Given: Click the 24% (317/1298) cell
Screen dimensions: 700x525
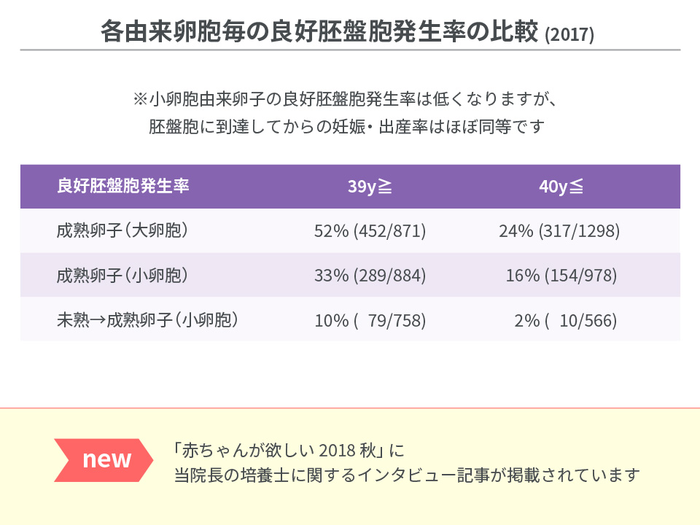Looking at the screenshot, I should tap(559, 231).
